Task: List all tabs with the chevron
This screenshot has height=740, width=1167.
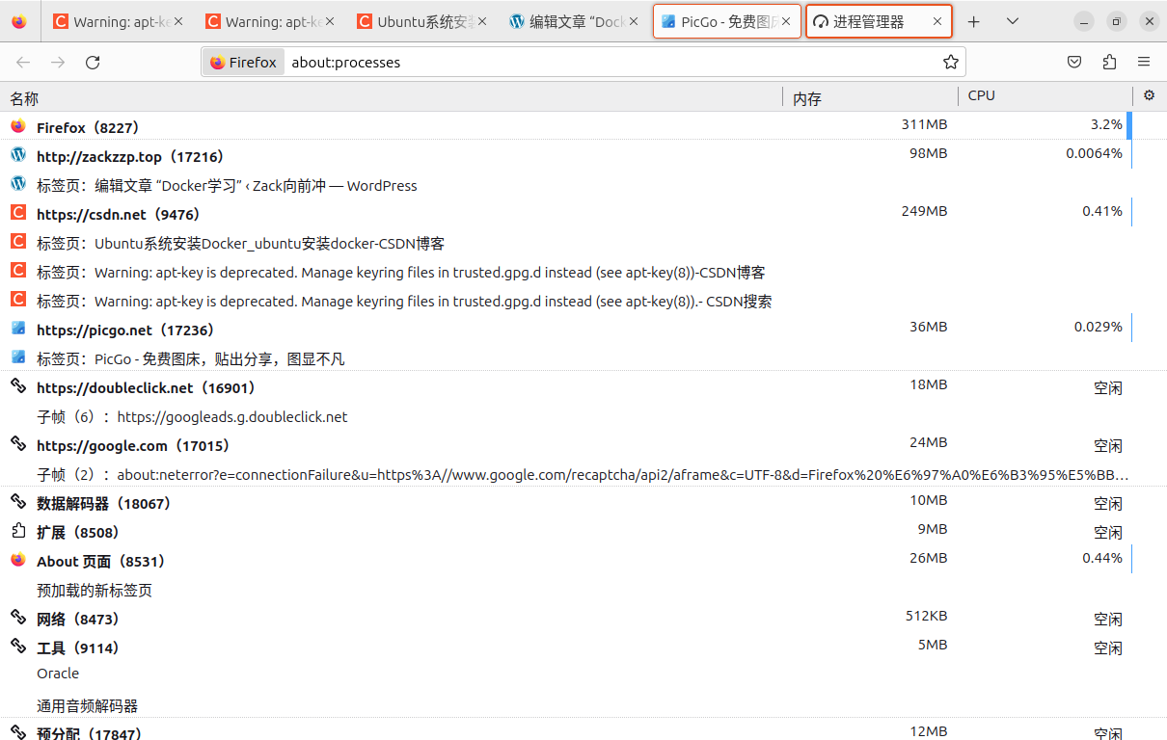Action: click(x=1013, y=21)
